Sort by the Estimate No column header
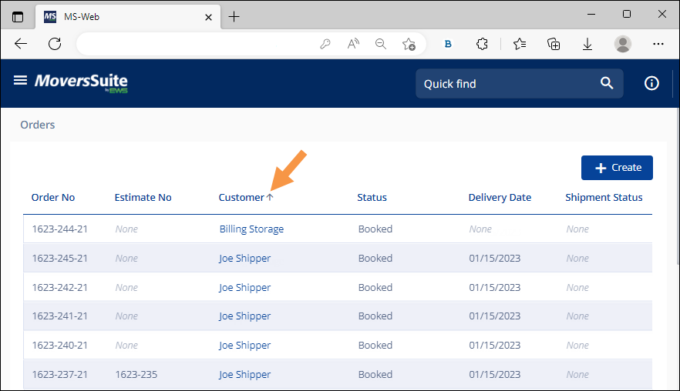The image size is (680, 391). tap(143, 198)
